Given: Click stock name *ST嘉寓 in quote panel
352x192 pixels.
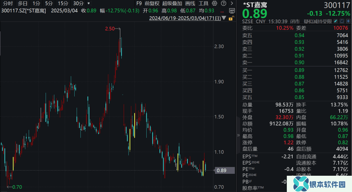Looking at the screenshot, I should pos(255,5).
